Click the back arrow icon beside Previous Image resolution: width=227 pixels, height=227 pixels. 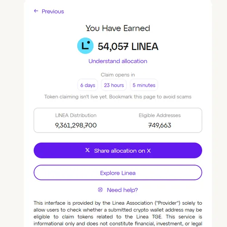coord(36,11)
